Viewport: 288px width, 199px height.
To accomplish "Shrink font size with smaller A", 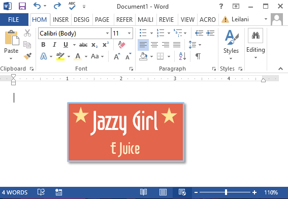I will pos(128,56).
